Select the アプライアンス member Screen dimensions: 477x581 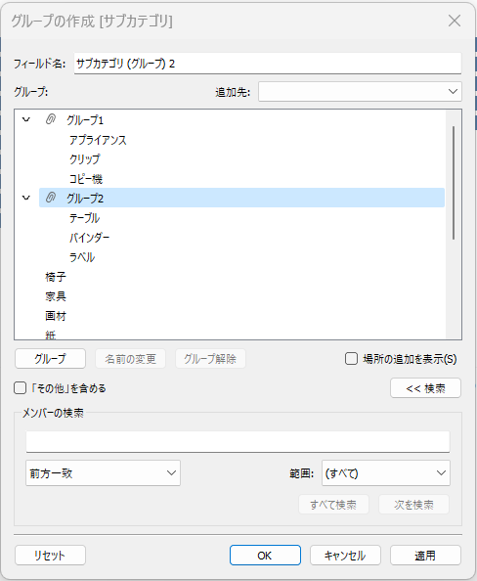tap(98, 140)
